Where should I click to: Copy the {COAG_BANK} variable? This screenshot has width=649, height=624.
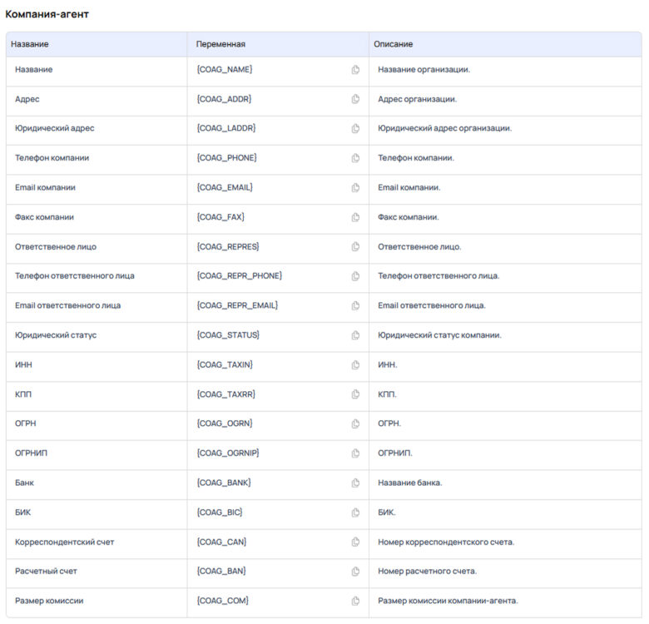(x=355, y=483)
